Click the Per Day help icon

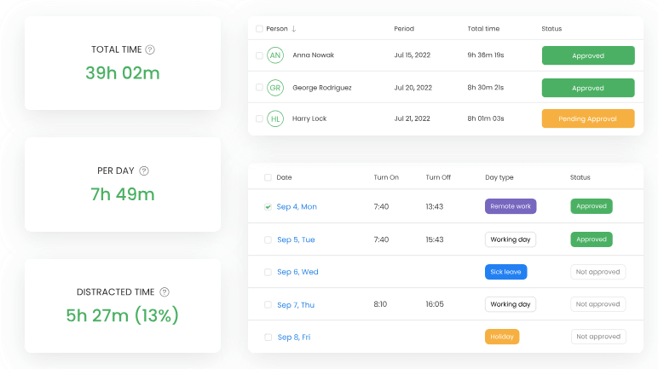click(144, 170)
